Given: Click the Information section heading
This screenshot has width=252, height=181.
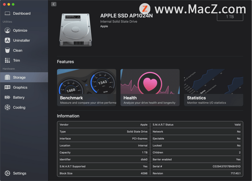Looking at the screenshot, I should point(68,116).
